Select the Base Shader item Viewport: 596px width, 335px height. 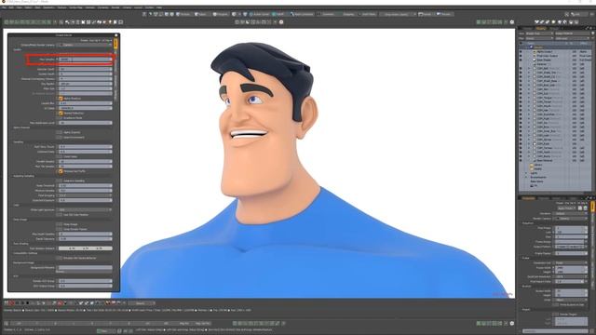[x=544, y=60]
